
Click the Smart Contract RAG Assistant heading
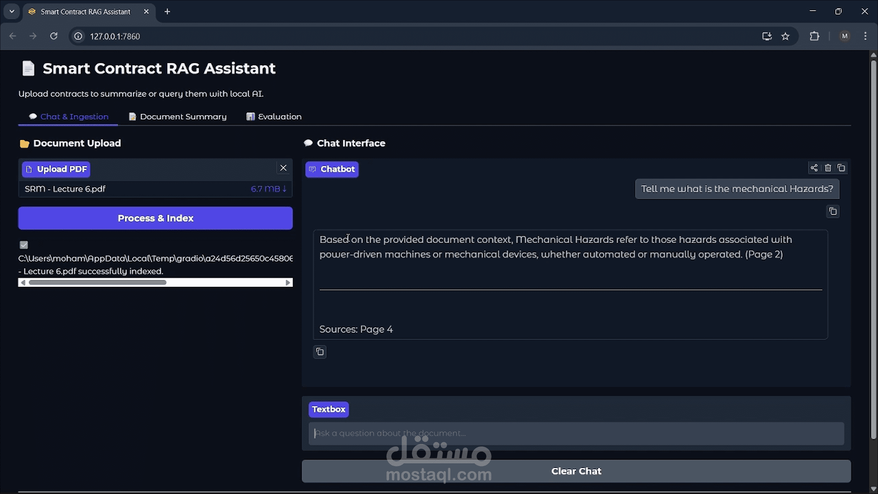point(159,69)
